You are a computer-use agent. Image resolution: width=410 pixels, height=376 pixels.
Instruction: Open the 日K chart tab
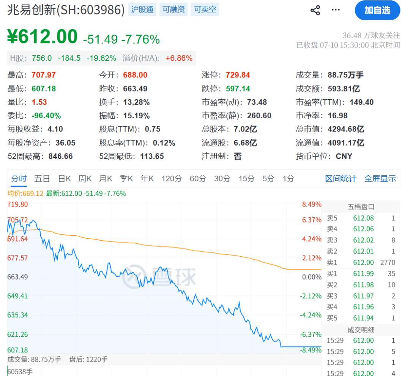point(64,179)
